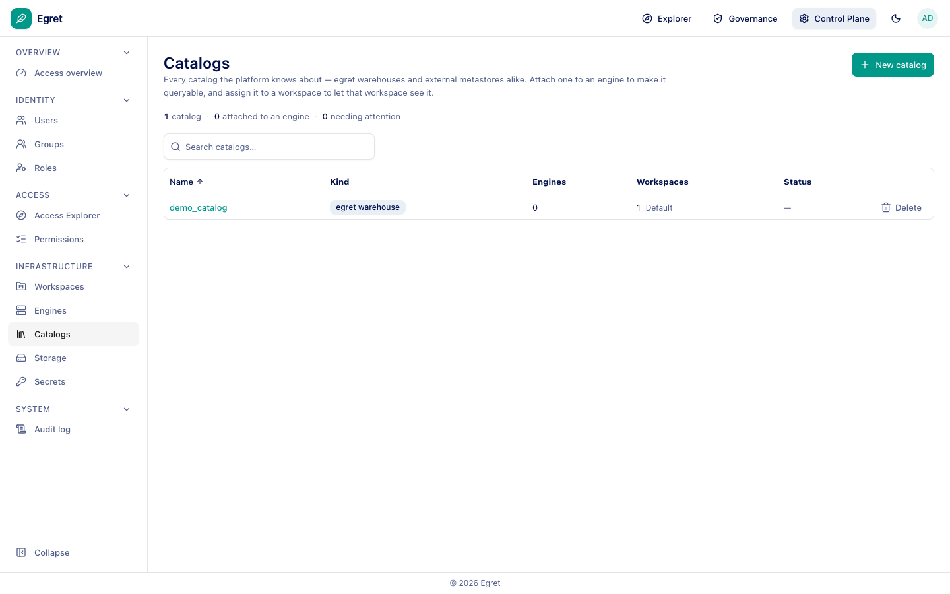
Task: Click the Egret brand name text
Action: [49, 18]
